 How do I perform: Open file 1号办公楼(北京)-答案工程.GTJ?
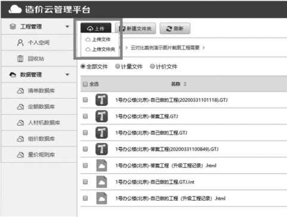click(x=147, y=116)
